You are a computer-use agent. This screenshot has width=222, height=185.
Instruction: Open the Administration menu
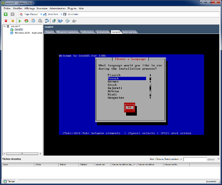[57, 8]
